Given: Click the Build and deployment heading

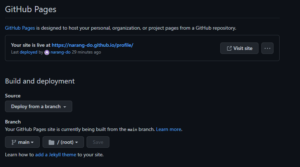Looking at the screenshot, I should pyautogui.click(x=40, y=81).
